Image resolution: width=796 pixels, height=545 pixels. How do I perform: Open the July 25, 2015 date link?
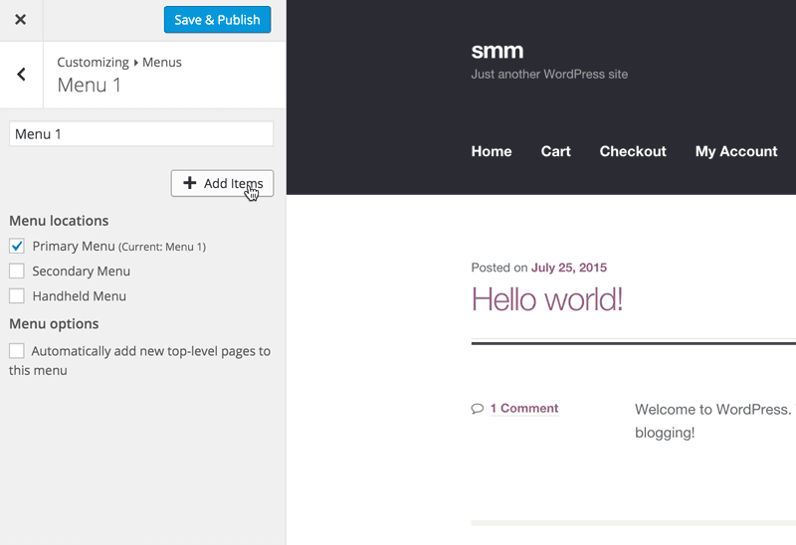(569, 268)
